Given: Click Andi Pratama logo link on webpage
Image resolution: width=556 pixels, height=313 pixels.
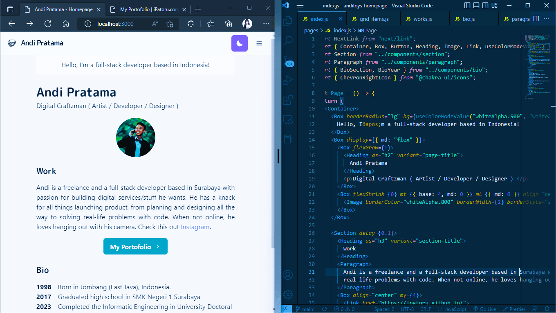Looking at the screenshot, I should [x=36, y=43].
